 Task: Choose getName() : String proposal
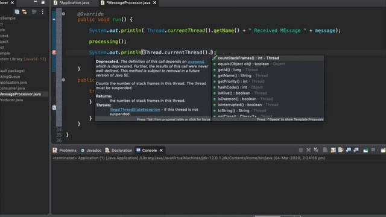[268, 75]
